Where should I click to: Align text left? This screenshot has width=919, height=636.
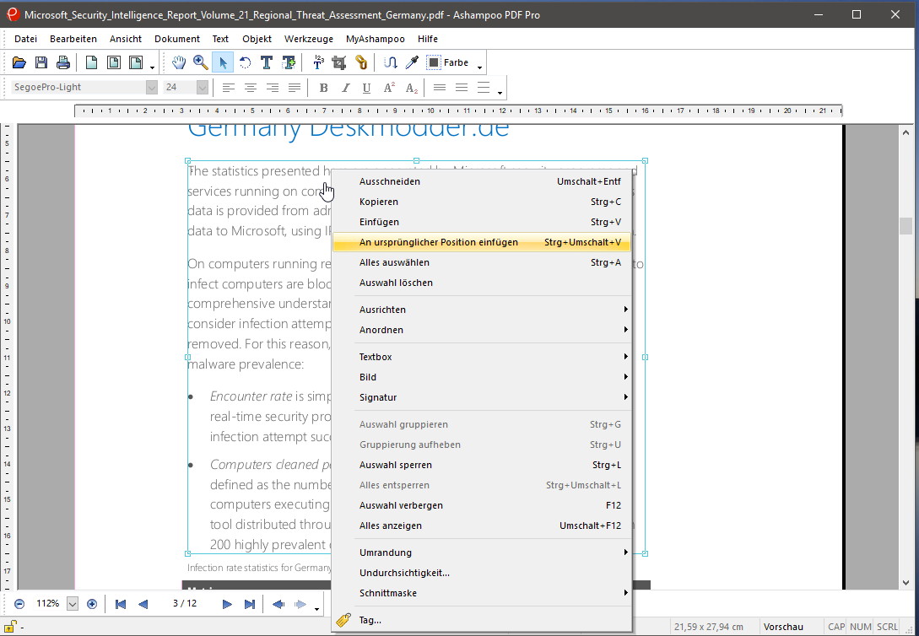coord(228,88)
